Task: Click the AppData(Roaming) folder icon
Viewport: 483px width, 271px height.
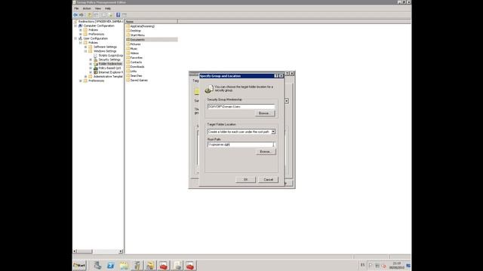Action: (x=128, y=26)
